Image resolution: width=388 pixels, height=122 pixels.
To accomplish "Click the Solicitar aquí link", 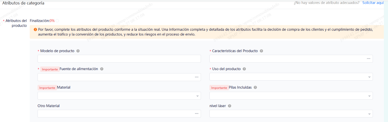I will [x=373, y=3].
